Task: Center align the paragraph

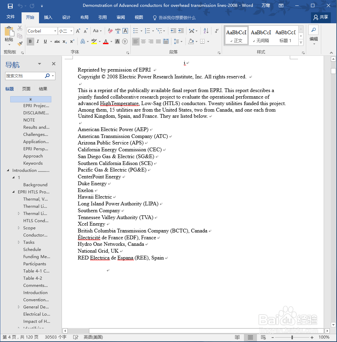Action: pos(143,41)
